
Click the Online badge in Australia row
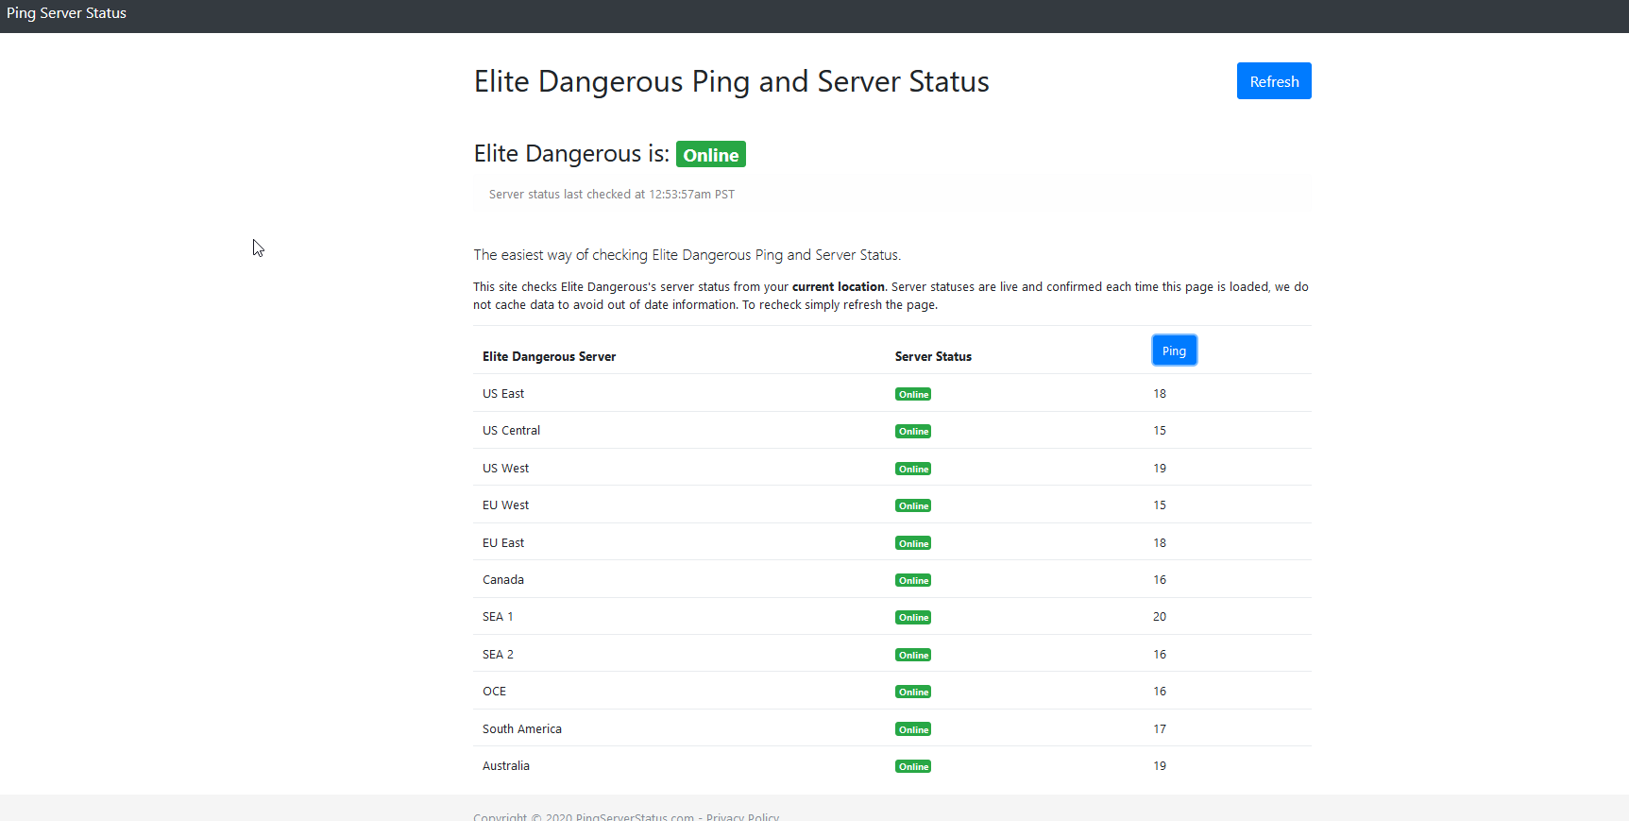[x=913, y=766]
